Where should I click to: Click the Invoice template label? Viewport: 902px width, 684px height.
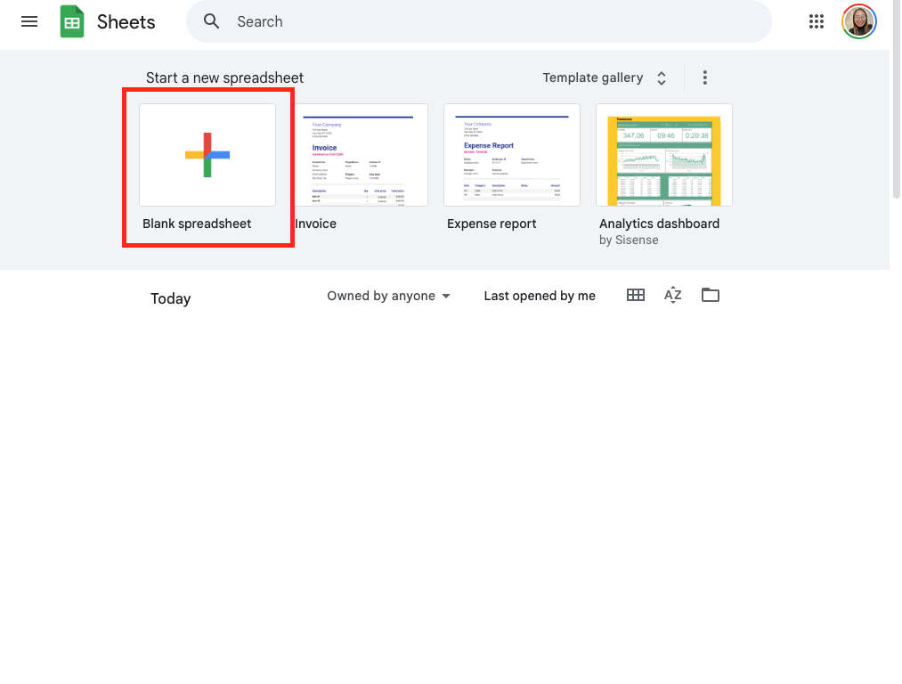point(316,224)
